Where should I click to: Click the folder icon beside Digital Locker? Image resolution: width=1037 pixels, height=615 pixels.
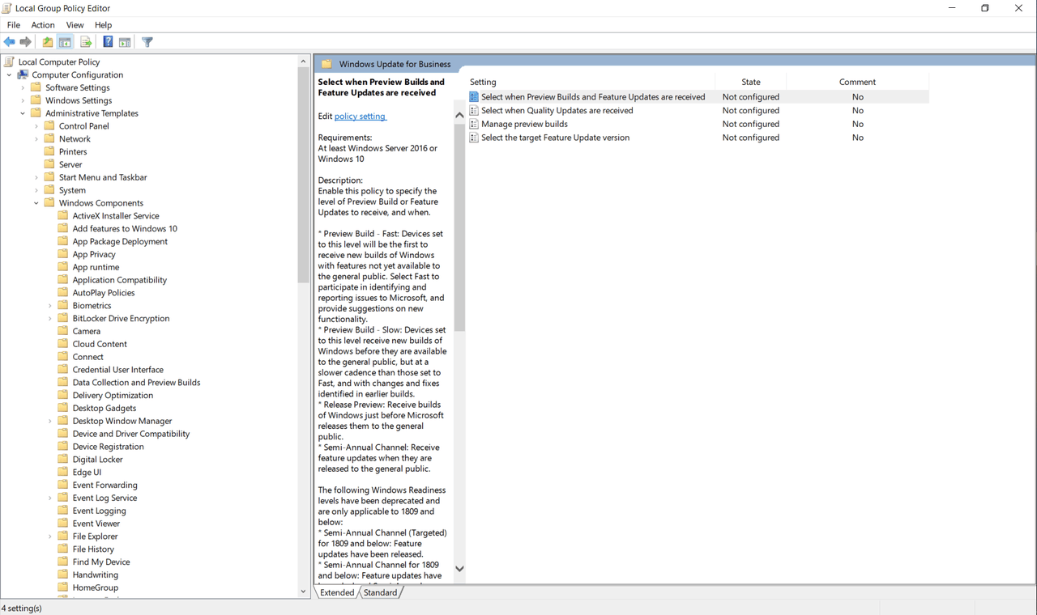(63, 459)
